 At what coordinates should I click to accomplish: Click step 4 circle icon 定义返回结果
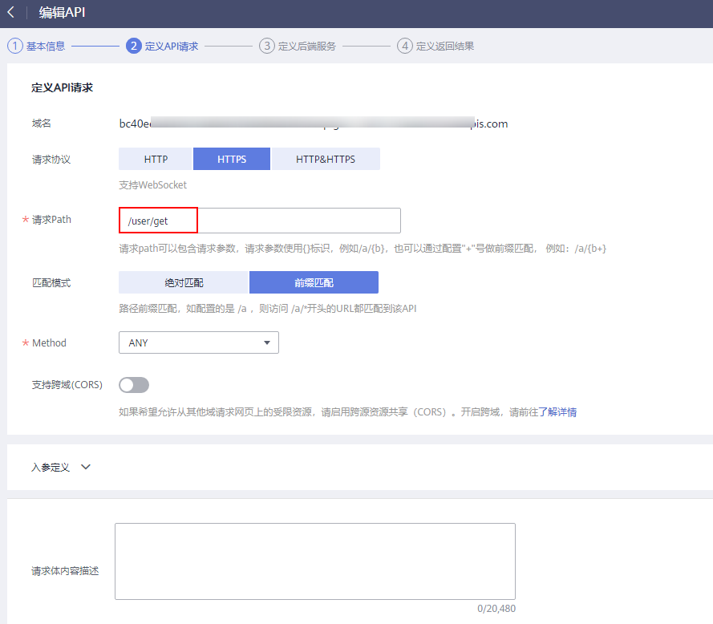point(405,46)
